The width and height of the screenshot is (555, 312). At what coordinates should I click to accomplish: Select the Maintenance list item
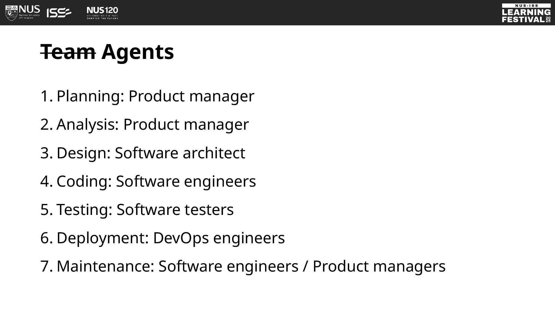coord(243,266)
